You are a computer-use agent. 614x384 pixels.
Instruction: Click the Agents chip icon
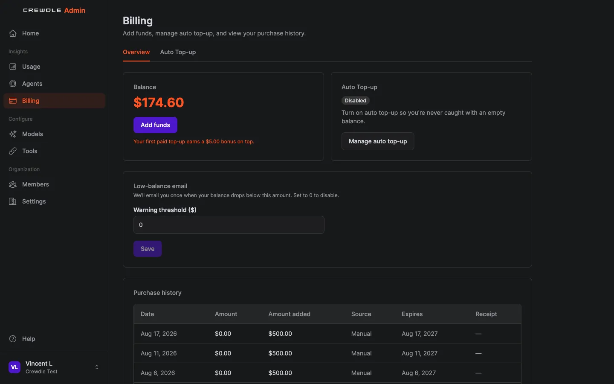pos(13,84)
